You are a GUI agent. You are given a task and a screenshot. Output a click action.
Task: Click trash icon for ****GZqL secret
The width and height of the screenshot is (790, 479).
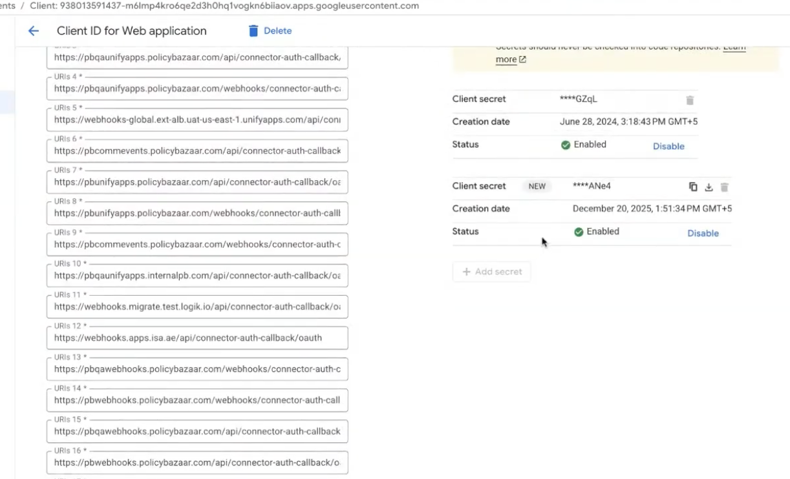[690, 100]
